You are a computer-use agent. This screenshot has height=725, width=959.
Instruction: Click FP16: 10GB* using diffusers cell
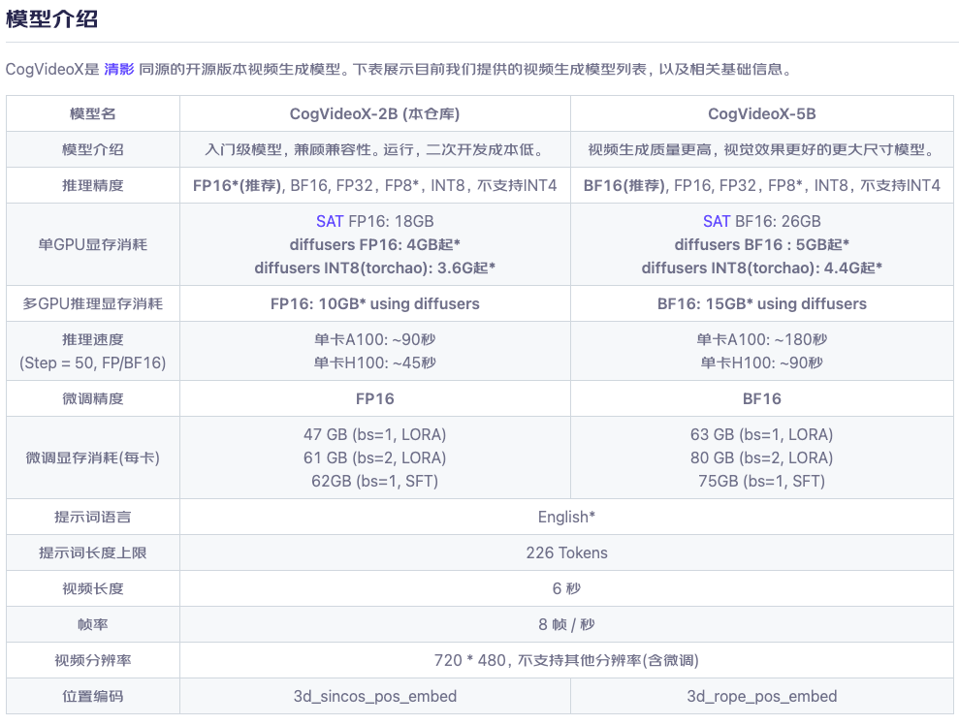(375, 303)
